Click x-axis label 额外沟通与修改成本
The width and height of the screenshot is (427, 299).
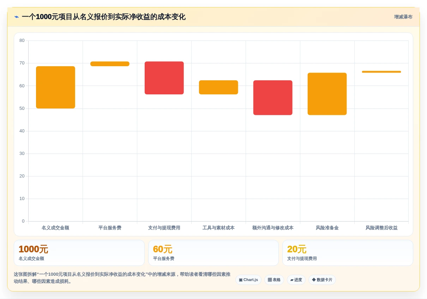click(273, 228)
